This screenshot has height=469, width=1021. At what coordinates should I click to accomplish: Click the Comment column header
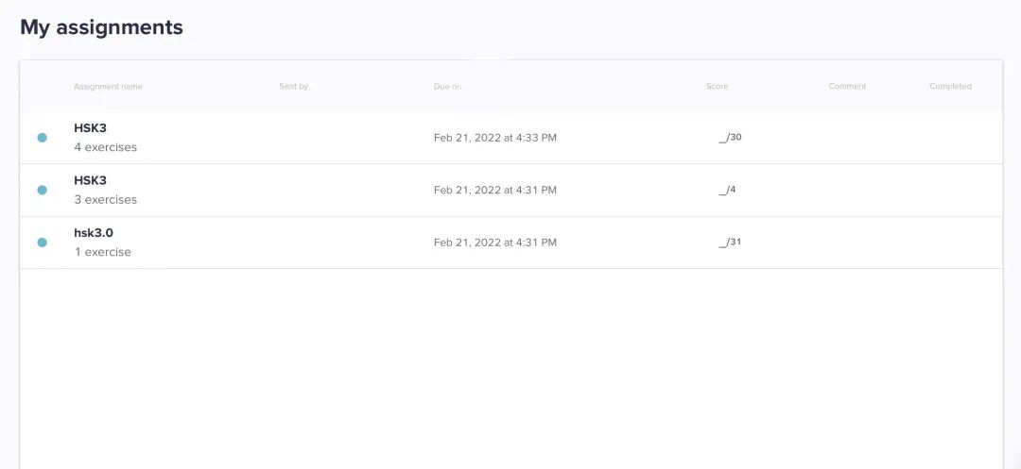coord(847,87)
